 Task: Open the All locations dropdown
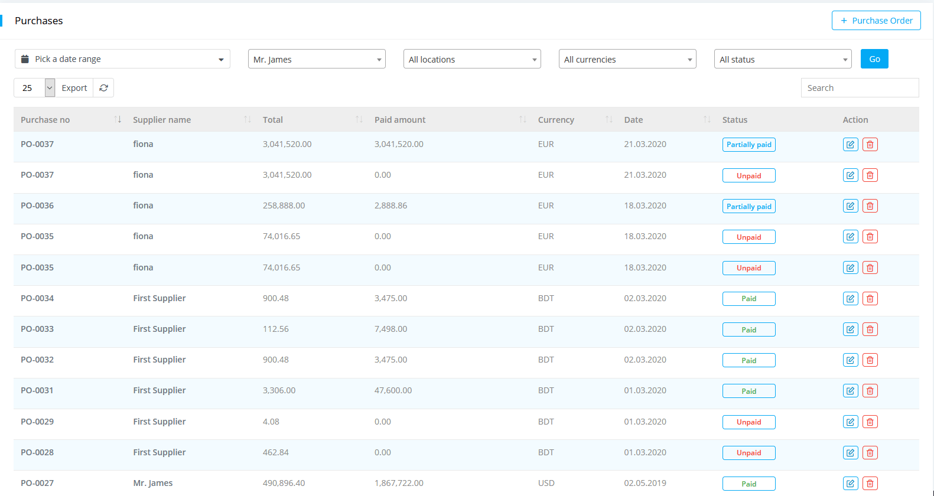[x=472, y=59]
